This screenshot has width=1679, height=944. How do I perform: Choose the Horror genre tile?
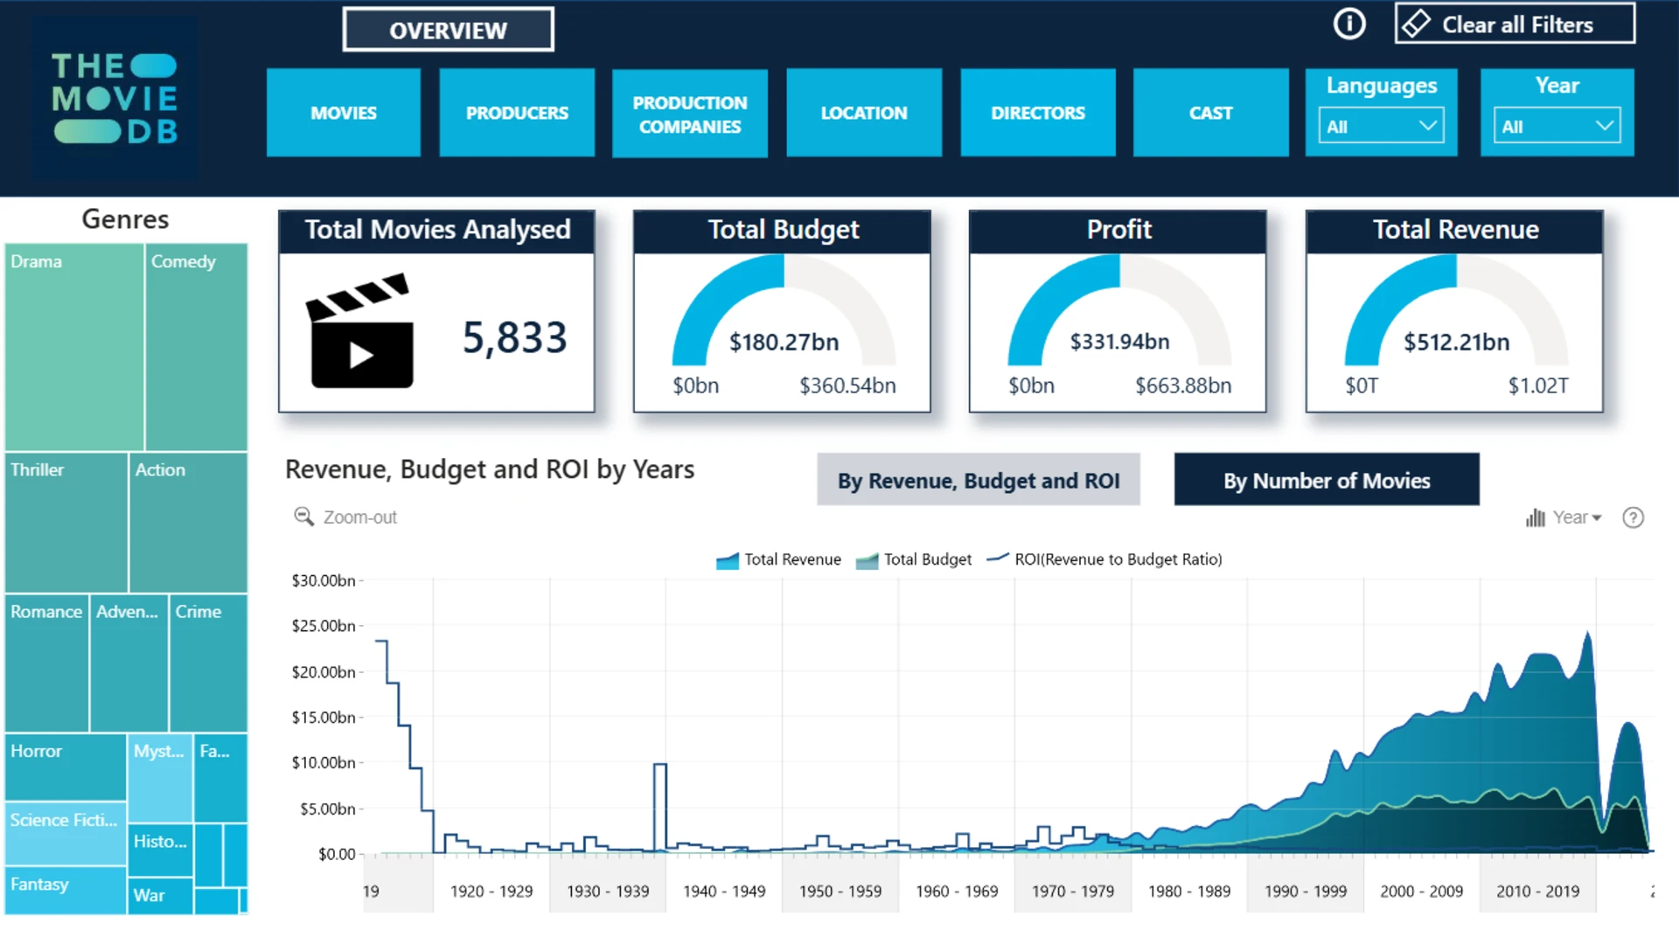66,767
